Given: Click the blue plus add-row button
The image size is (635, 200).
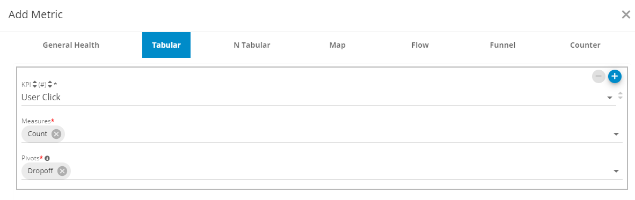Looking at the screenshot, I should 615,76.
